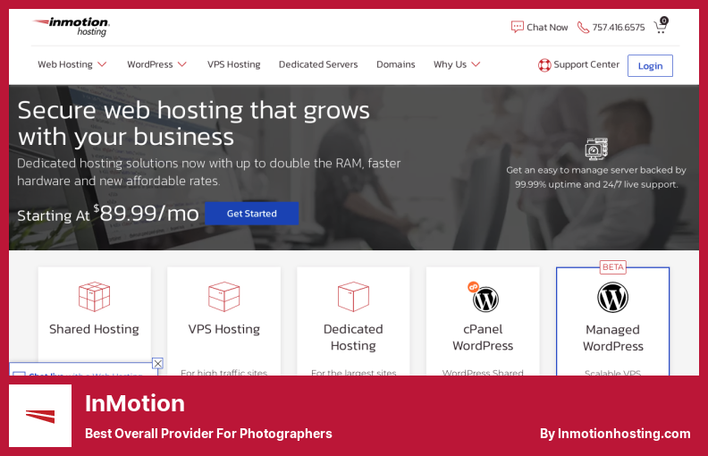Click the Chat Now speech bubble icon
Screen dimensions: 708x456
tap(518, 27)
